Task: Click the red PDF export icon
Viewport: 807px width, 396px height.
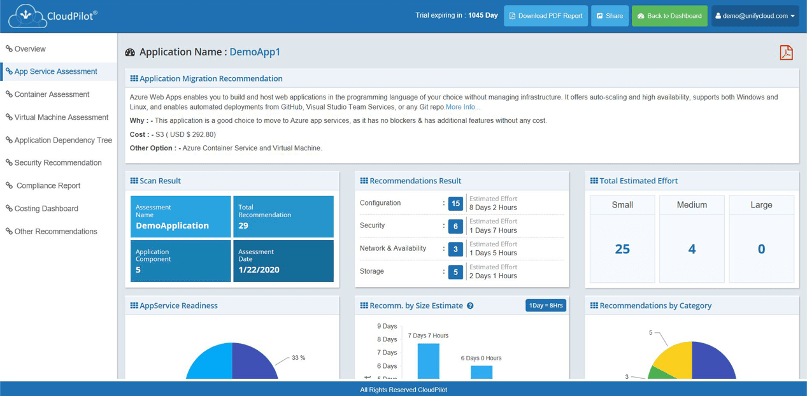Action: pyautogui.click(x=786, y=52)
